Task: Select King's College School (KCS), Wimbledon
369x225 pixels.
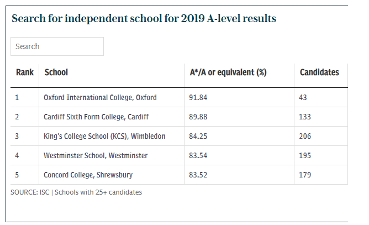Action: tap(104, 136)
